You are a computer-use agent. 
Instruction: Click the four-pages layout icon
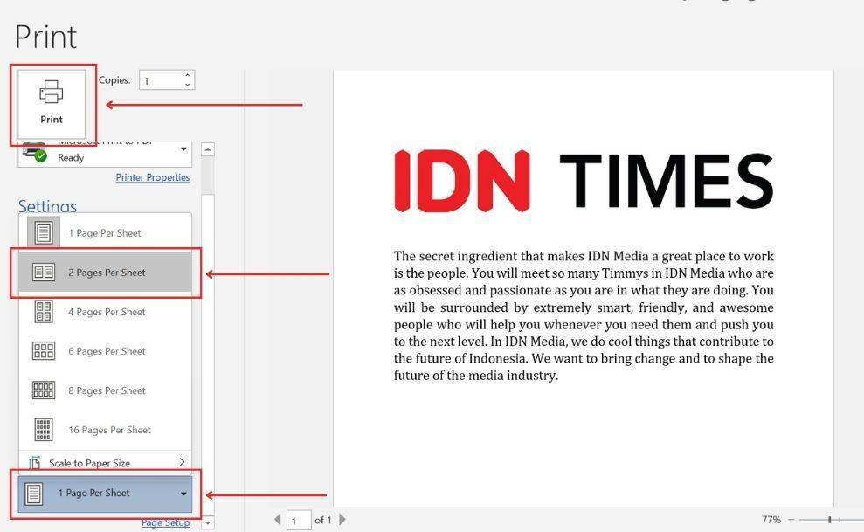(x=44, y=312)
